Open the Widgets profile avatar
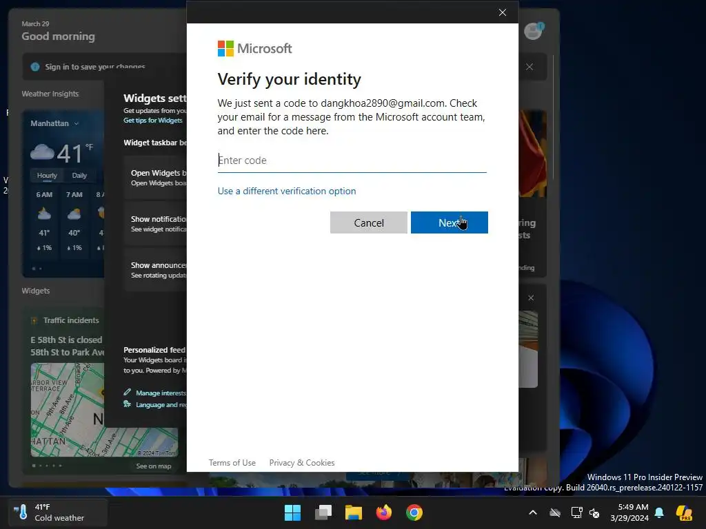This screenshot has width=706, height=529. tap(534, 31)
